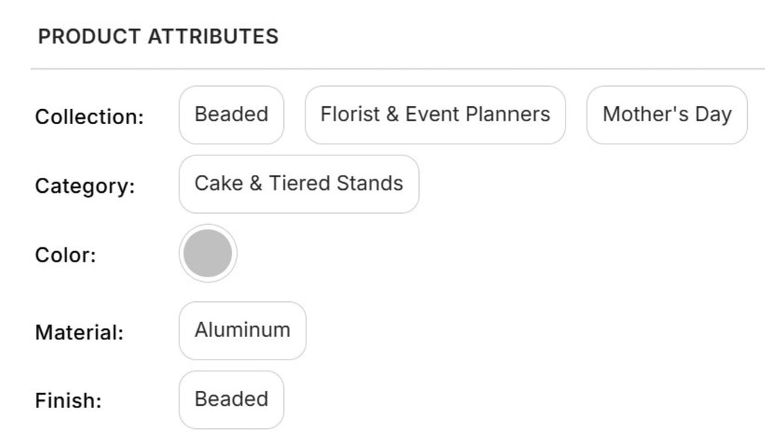Click the Beaded finish tag
The height and width of the screenshot is (438, 765).
point(232,399)
